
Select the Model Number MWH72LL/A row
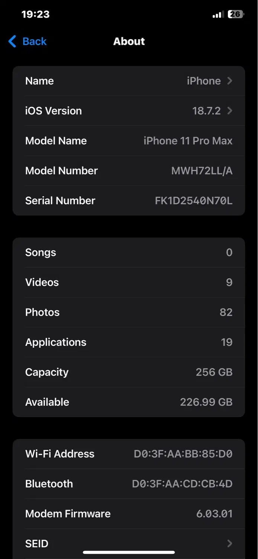pos(129,171)
